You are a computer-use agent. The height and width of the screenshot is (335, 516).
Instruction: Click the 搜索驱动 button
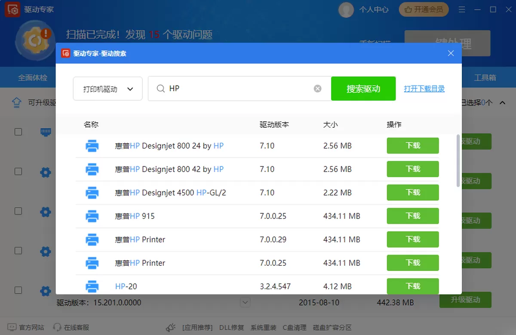pos(363,89)
